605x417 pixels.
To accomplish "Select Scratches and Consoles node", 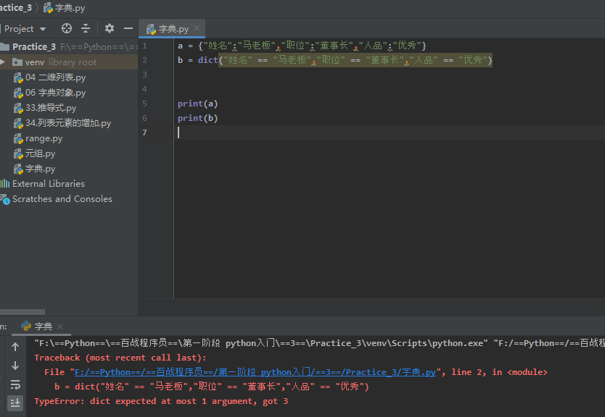I will coord(62,199).
